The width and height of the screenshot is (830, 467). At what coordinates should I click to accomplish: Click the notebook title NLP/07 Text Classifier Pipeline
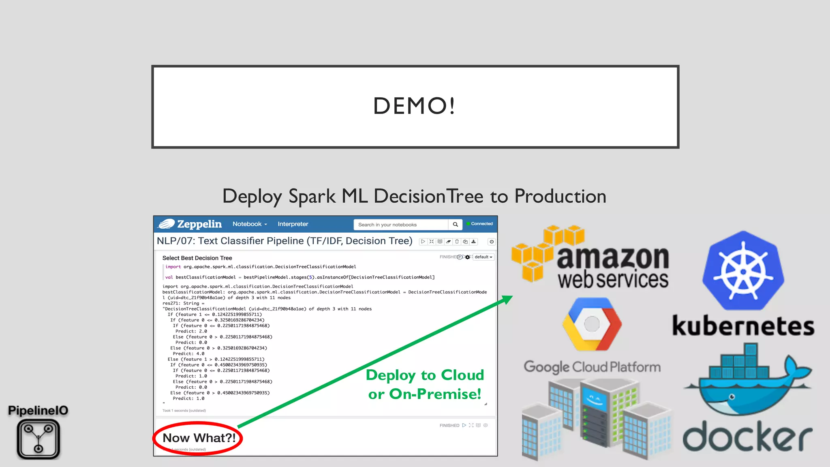coord(285,241)
